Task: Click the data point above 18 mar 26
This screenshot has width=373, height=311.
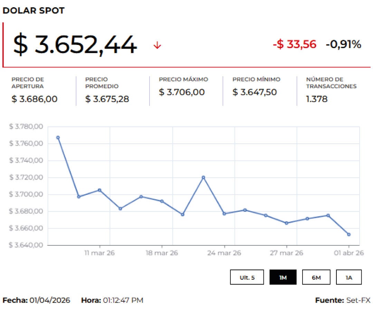Action: (162, 201)
